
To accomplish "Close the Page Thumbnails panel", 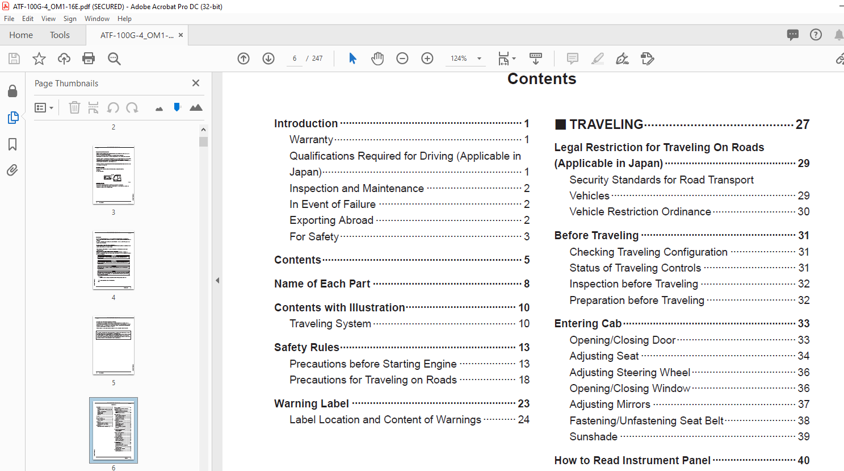I will coord(196,83).
